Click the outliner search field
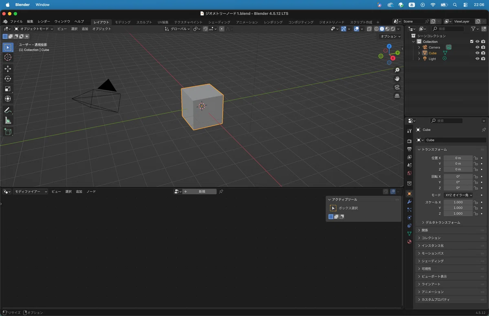The height and width of the screenshot is (316, 489). [448, 29]
